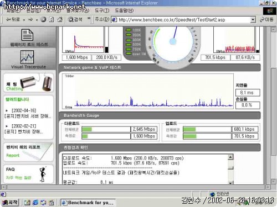The width and height of the screenshot is (277, 207).
Task: Launch Internet Explorer from quick launch
Action: point(35,203)
